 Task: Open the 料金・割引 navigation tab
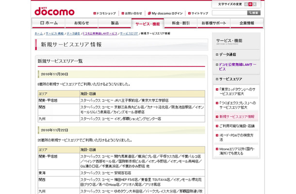click(181, 23)
